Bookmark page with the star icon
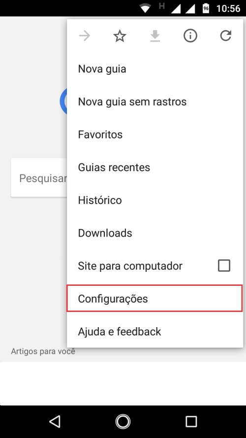 click(120, 36)
